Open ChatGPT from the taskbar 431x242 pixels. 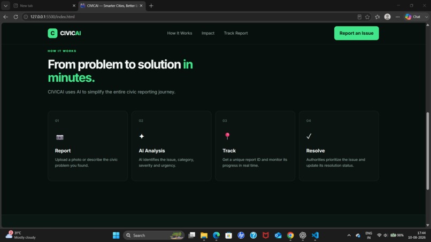303,236
